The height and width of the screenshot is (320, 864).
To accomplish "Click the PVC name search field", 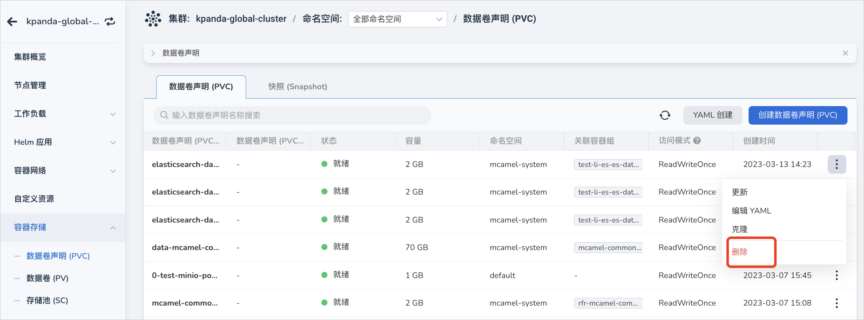I will point(292,115).
